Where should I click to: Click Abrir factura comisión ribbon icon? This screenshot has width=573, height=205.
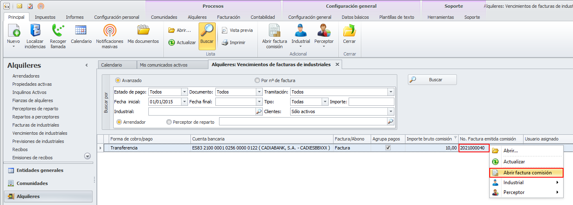click(x=274, y=31)
